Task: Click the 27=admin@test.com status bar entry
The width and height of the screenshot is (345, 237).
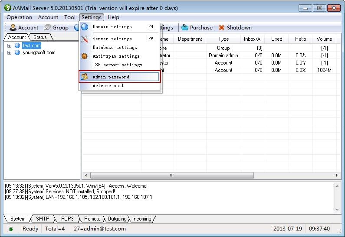Action: click(100, 229)
